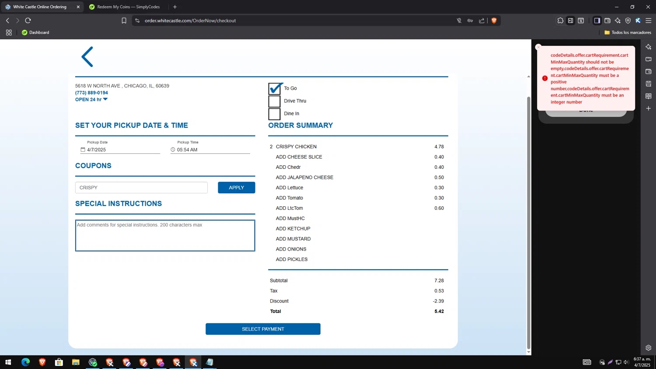Open a new browser tab
Screen dimensions: 656x369
pos(175,7)
